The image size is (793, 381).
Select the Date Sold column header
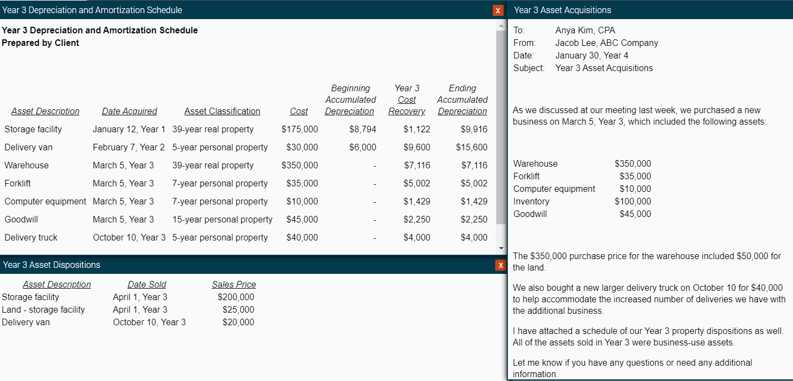[147, 284]
